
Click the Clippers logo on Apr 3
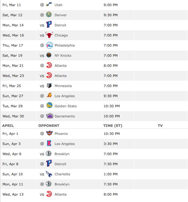coord(49,143)
